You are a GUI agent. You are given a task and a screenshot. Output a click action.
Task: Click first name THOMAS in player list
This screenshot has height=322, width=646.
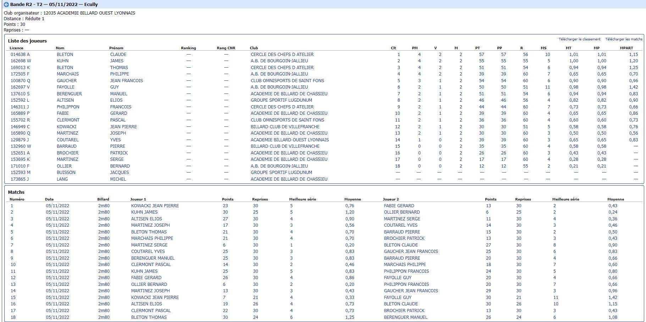click(119, 68)
